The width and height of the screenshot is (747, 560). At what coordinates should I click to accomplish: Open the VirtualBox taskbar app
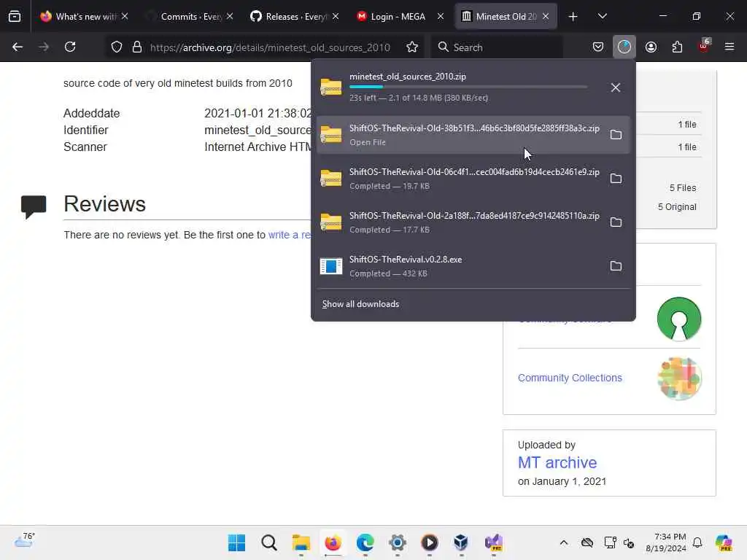coord(461,542)
